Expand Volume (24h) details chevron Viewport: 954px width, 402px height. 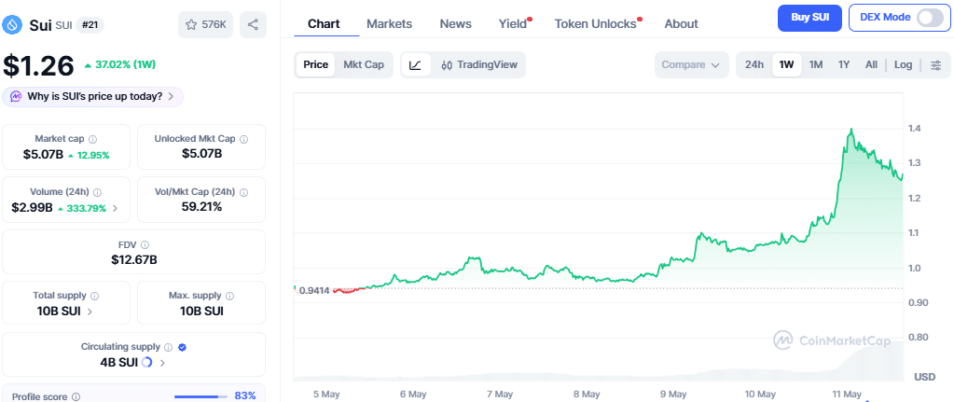pyautogui.click(x=116, y=208)
